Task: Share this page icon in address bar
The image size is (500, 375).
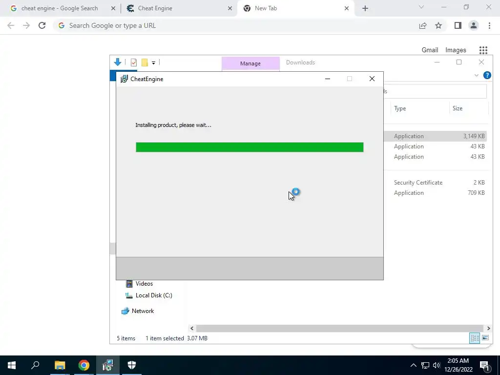Action: [423, 25]
